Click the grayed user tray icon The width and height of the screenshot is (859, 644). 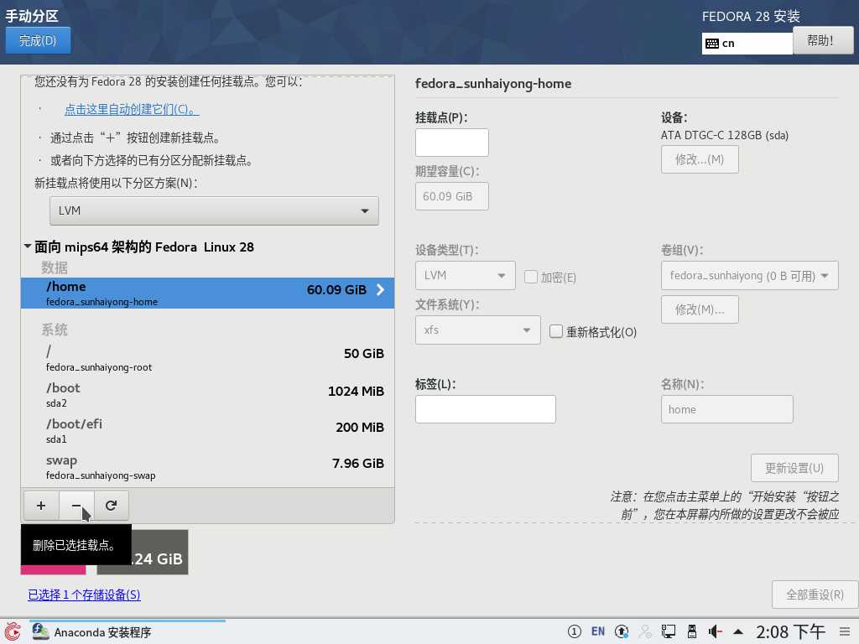(645, 632)
